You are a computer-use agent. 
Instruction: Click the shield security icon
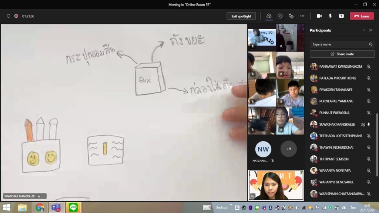(x=9, y=16)
